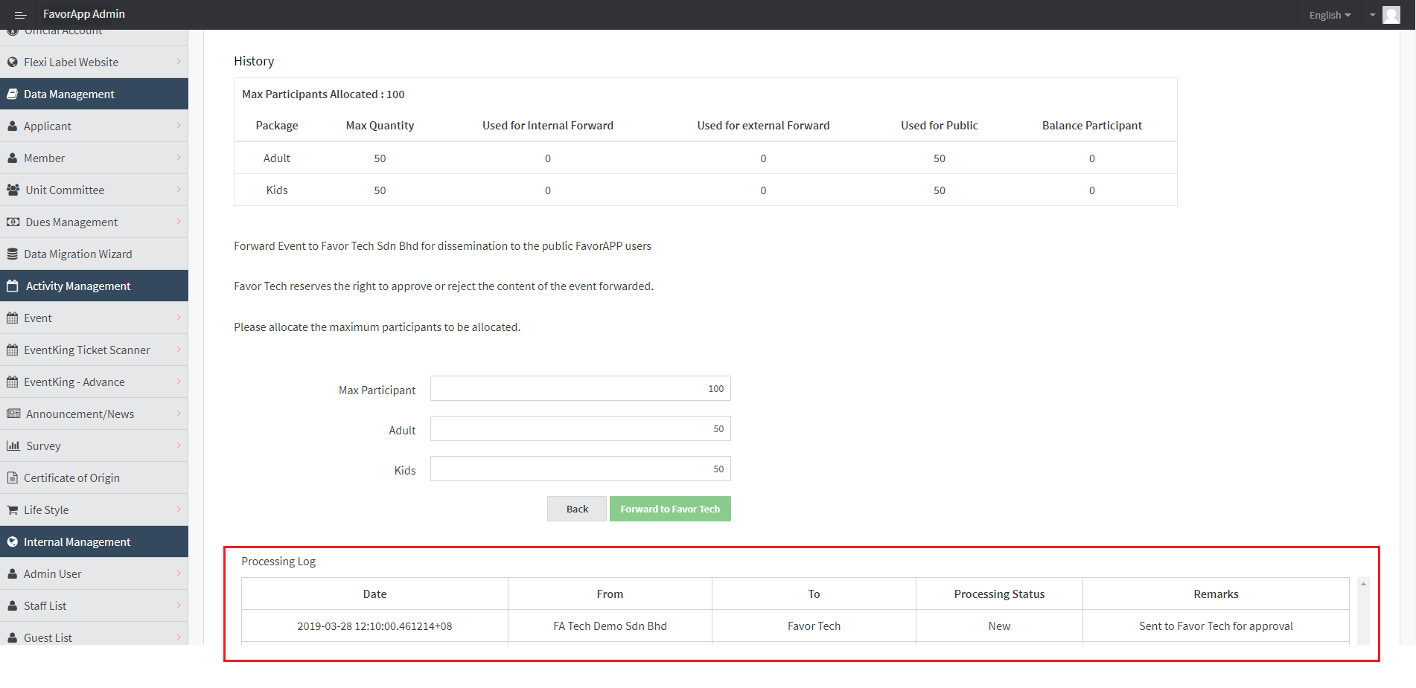Click the Dues Management money icon

pyautogui.click(x=13, y=222)
